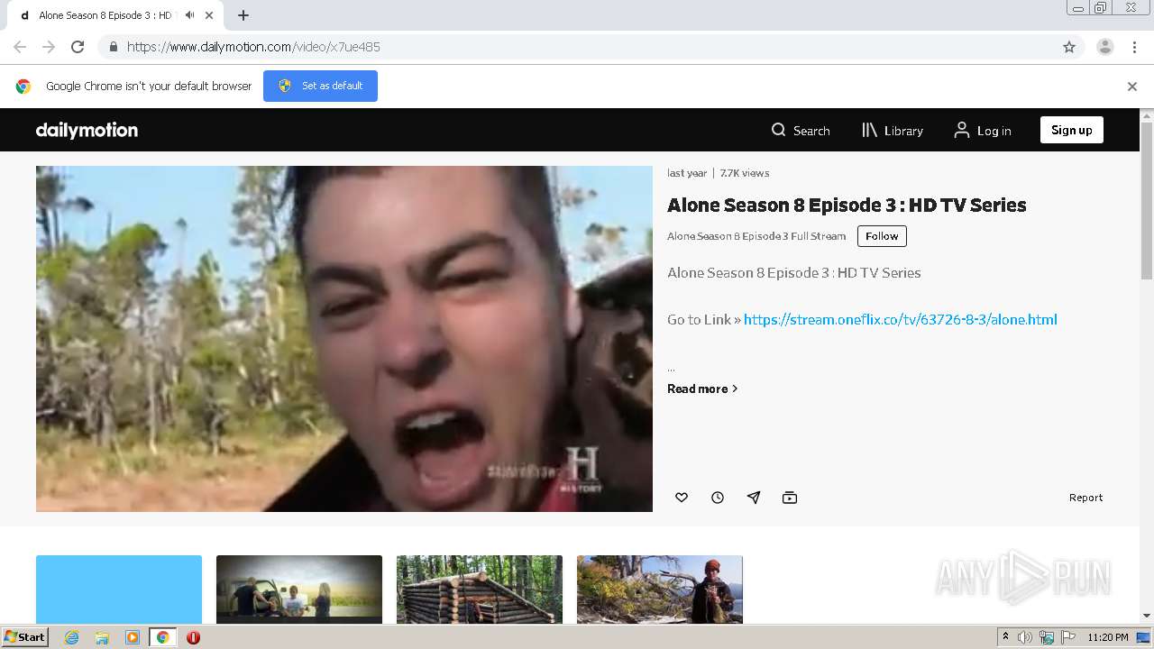The image size is (1154, 649).
Task: Mute the tab audio speaker icon
Action: coord(189,15)
